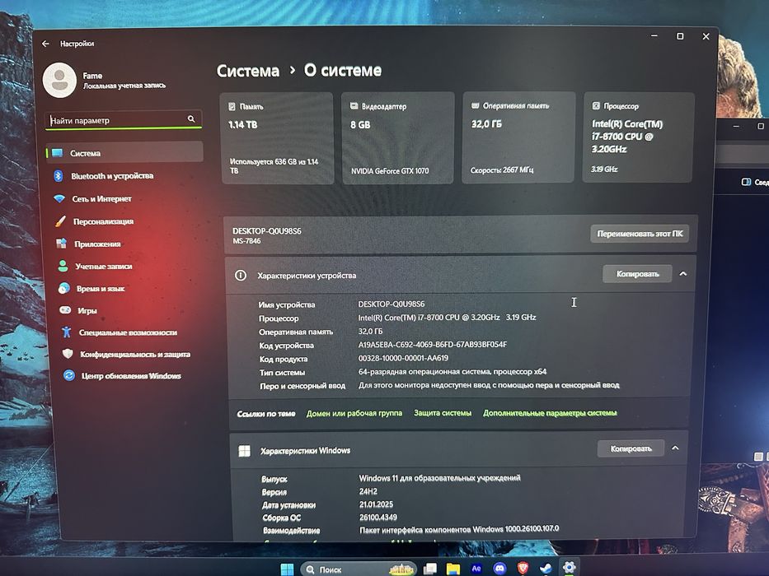Open the Память 1.14 ТВ storage card

277,138
